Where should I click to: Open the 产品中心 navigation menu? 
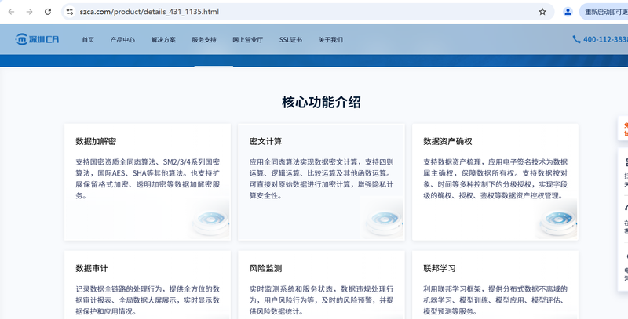(122, 39)
